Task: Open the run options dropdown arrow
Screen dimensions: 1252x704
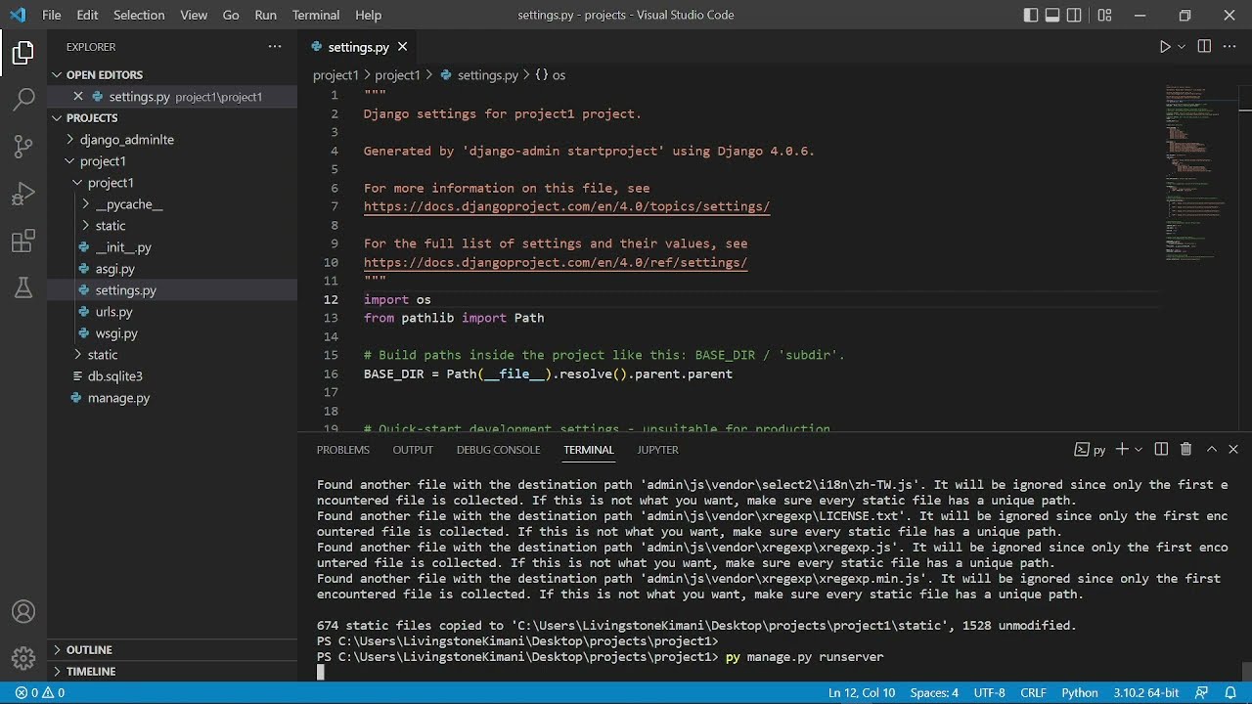Action: (1182, 47)
